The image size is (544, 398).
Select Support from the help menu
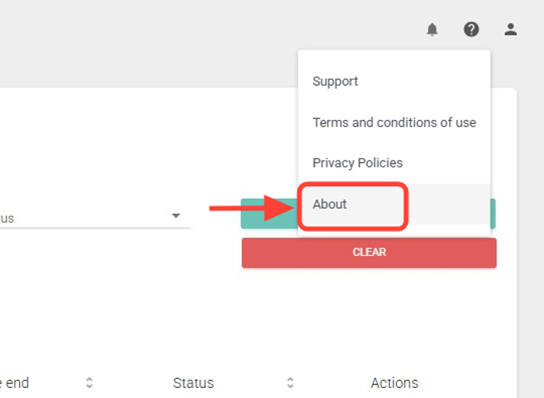pyautogui.click(x=335, y=81)
